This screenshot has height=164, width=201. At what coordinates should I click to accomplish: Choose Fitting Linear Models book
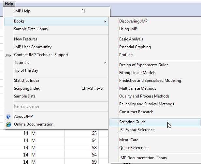137,73
